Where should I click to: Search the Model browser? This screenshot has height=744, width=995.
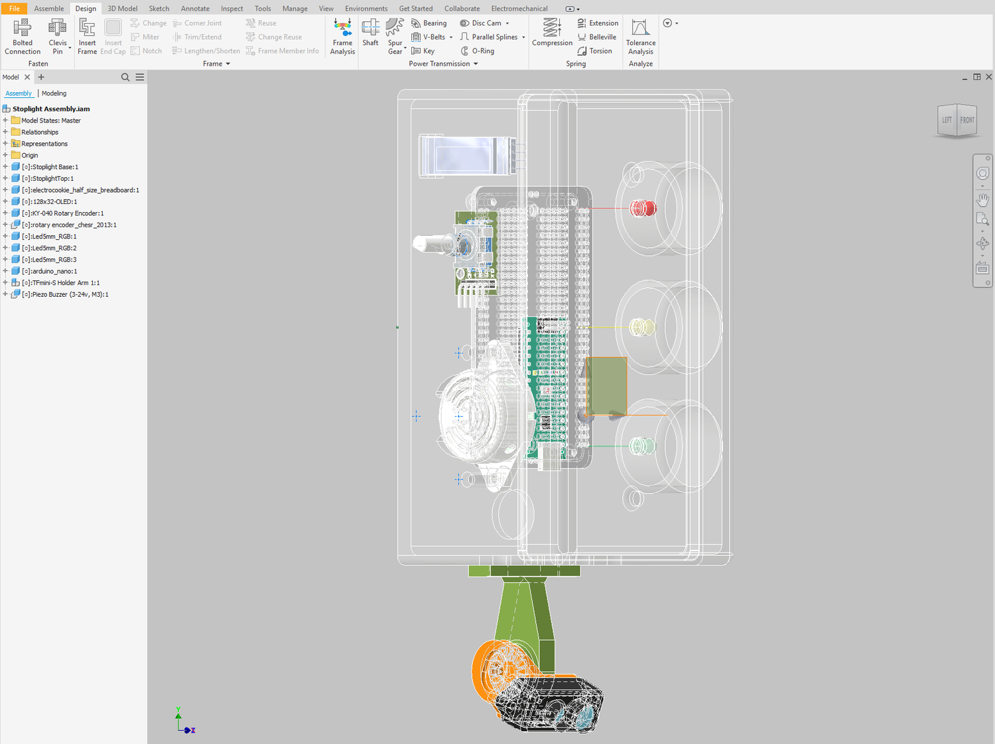point(125,78)
